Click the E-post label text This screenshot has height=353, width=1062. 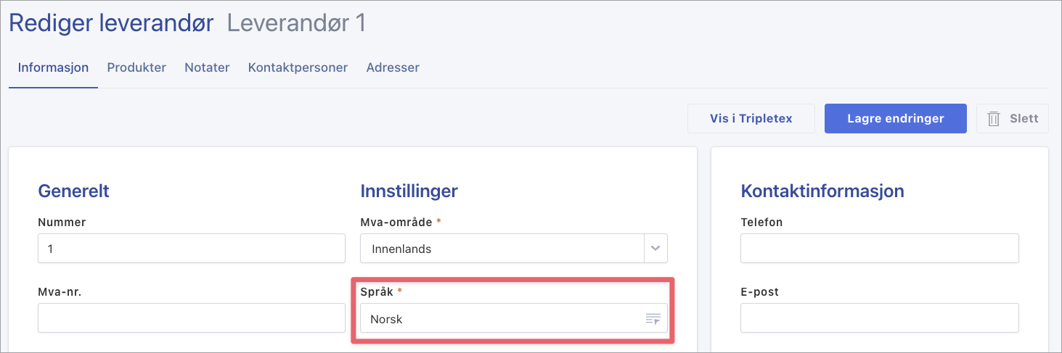pos(759,291)
